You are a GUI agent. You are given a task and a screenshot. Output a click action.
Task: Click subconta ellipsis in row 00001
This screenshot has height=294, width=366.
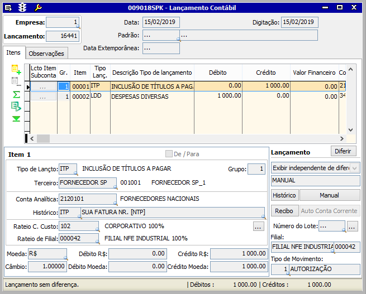pos(44,86)
